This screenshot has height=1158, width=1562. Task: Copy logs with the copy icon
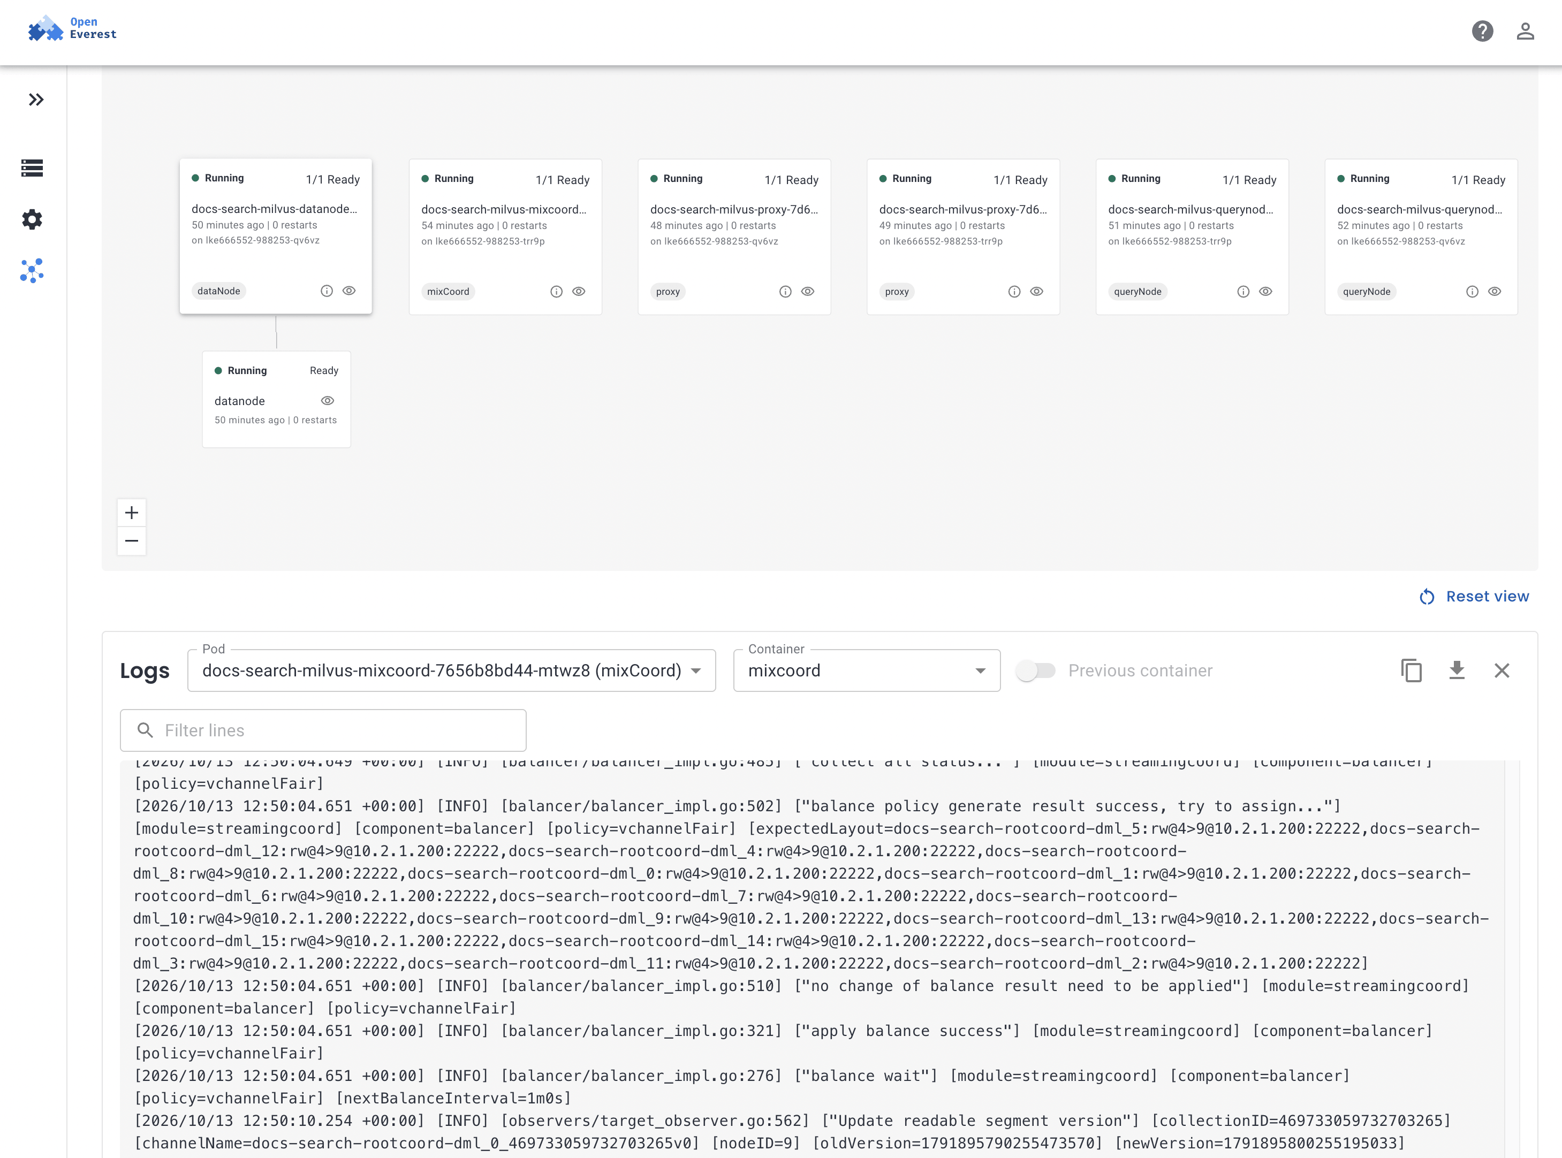click(1411, 671)
